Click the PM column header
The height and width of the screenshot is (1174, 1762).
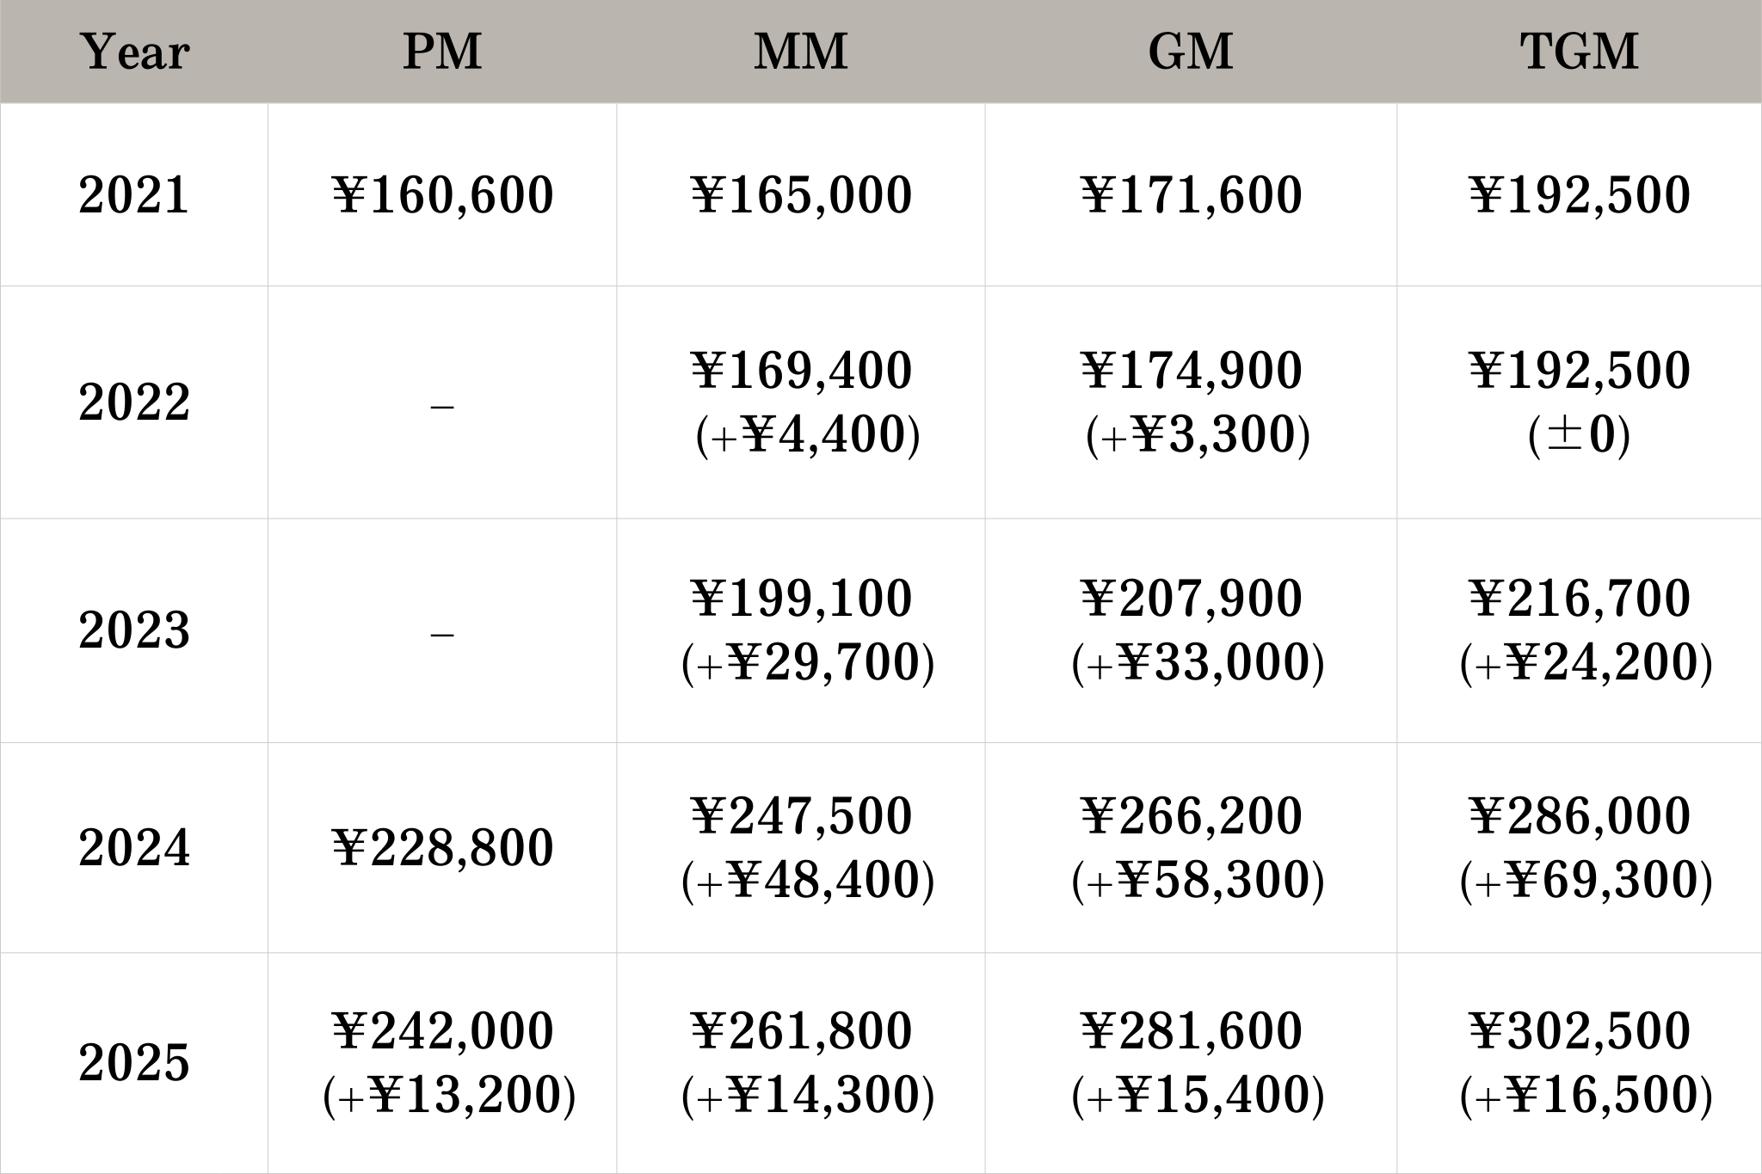442,52
